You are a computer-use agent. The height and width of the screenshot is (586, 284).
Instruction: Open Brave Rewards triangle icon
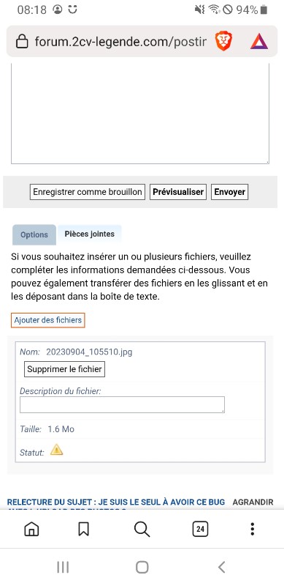pyautogui.click(x=259, y=42)
